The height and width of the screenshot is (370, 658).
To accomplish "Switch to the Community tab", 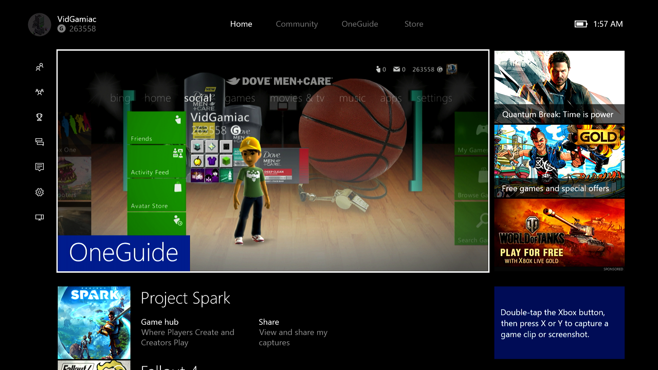I will [297, 24].
